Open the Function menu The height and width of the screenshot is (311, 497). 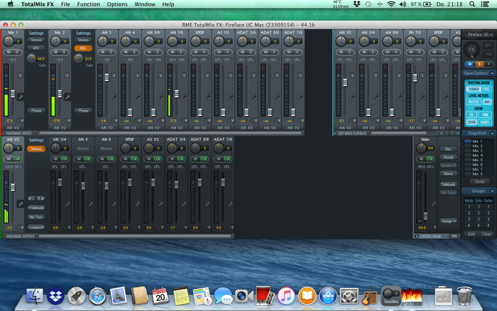89,4
